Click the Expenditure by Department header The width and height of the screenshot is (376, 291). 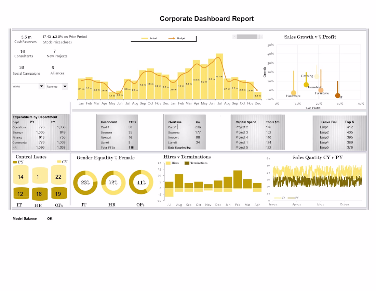tap(35, 117)
